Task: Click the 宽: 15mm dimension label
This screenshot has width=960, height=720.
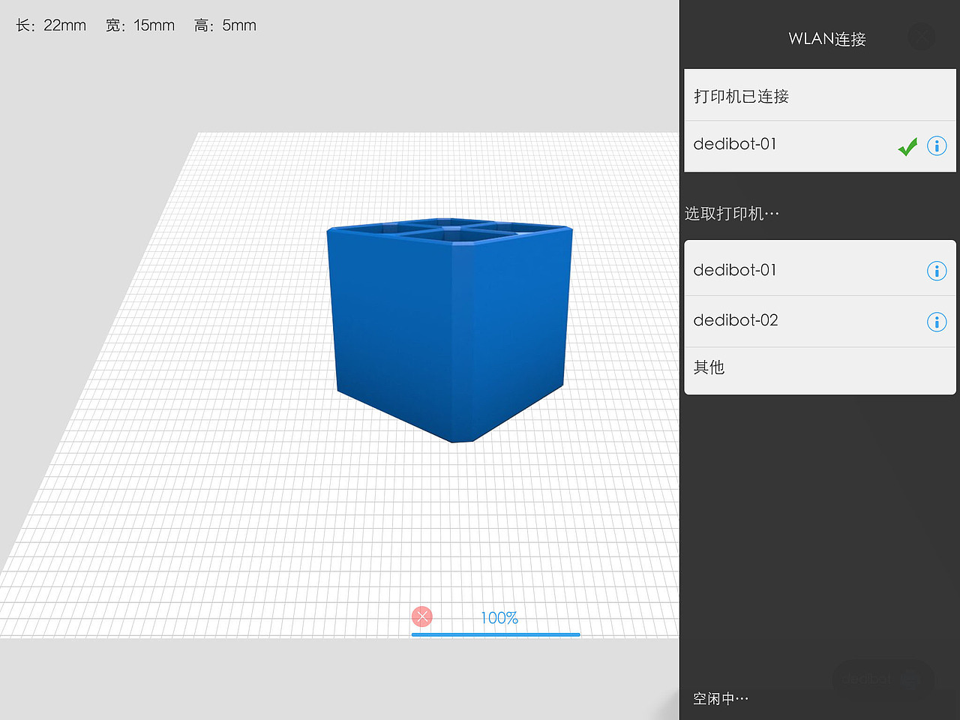Action: click(140, 25)
